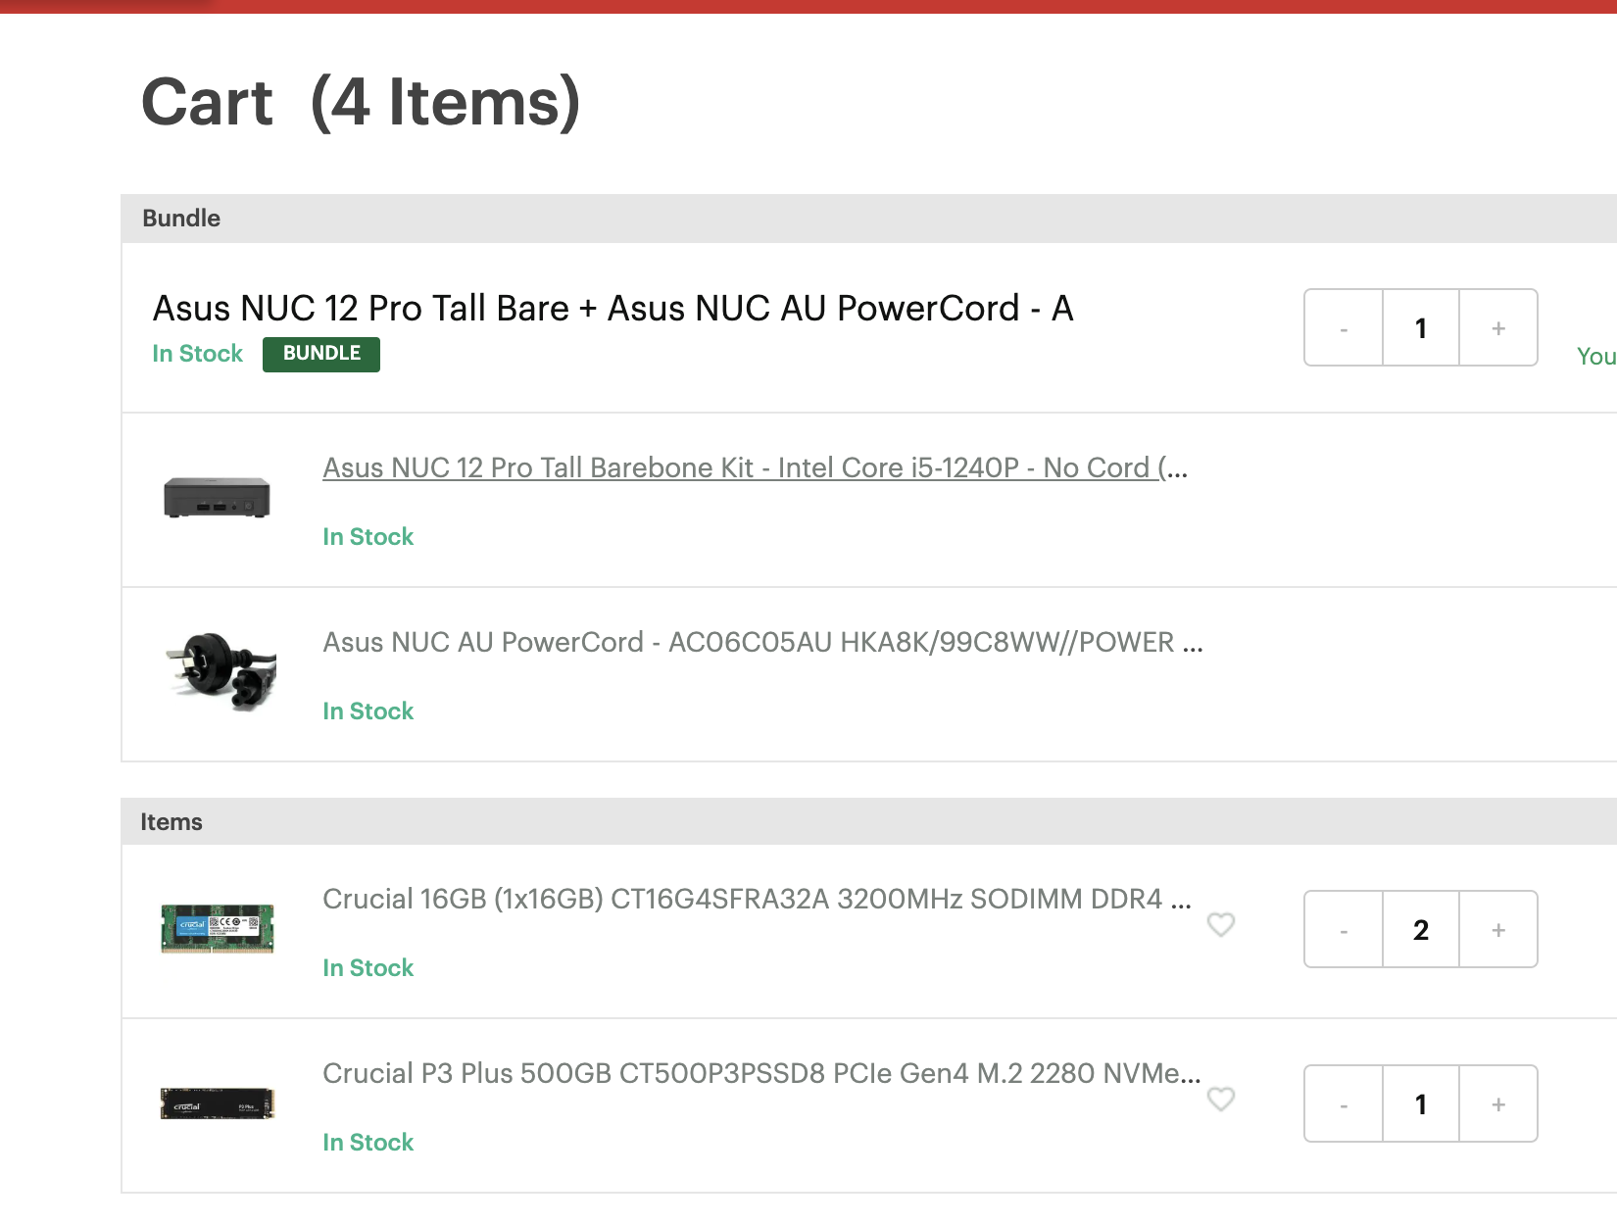The image size is (1617, 1225).
Task: Click heart icon for Crucial P3 Plus SSD
Action: tap(1220, 1099)
